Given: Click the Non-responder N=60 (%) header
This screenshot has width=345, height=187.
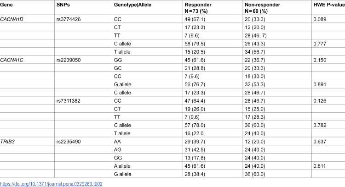Looking at the screenshot, I should pos(262,8).
